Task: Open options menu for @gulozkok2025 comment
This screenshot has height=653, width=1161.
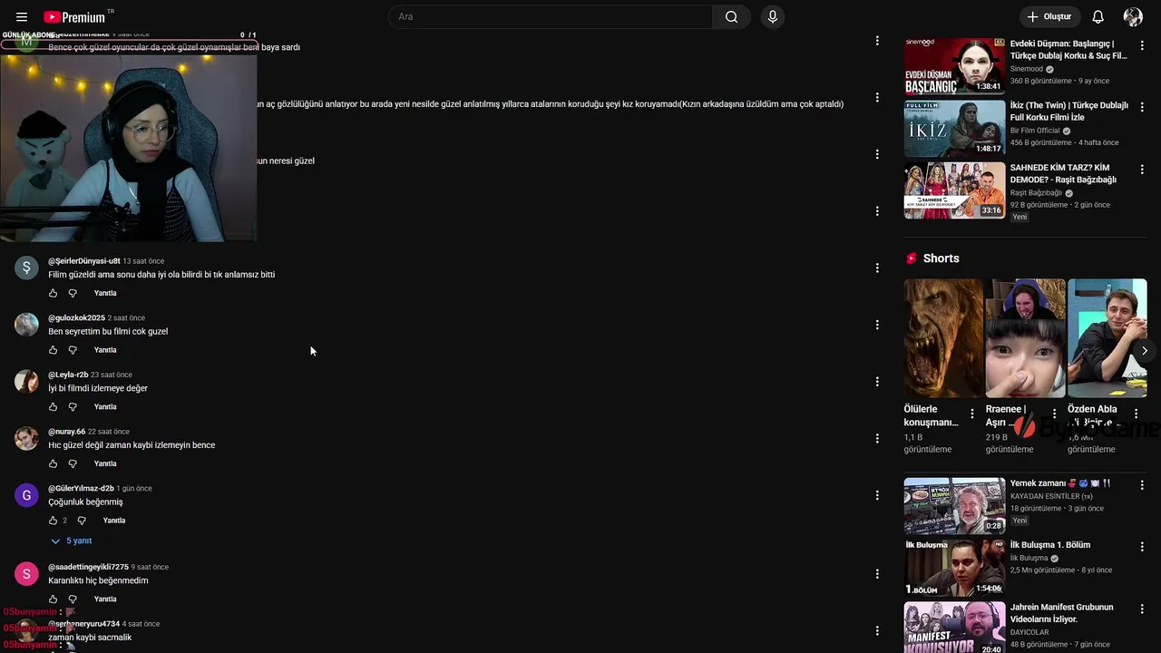Action: (x=876, y=325)
